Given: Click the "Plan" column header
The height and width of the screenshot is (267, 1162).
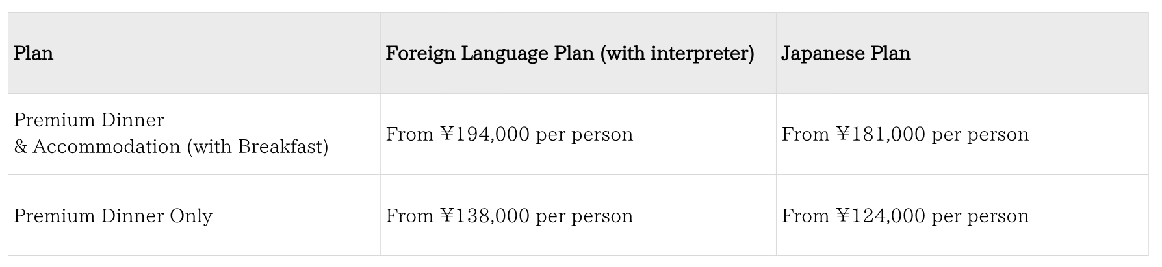Looking at the screenshot, I should point(34,53).
